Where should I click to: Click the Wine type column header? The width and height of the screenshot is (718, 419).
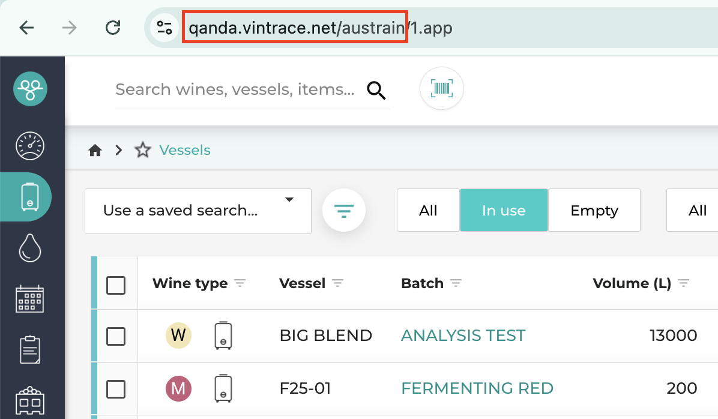coord(190,283)
